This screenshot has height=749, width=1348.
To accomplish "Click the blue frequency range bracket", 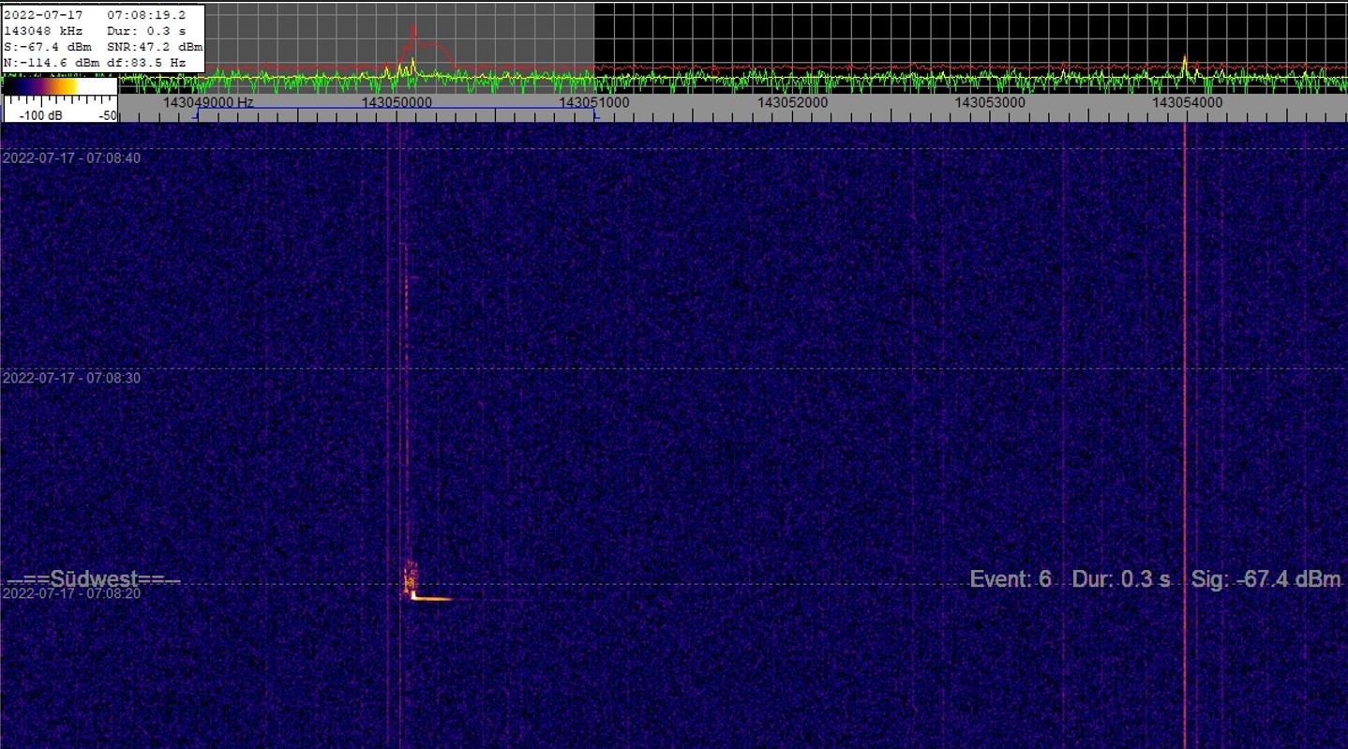I will (x=395, y=112).
